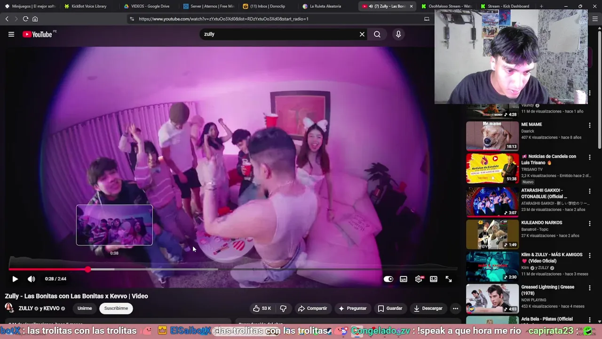
Task: Open the player settings gear
Action: point(419,279)
